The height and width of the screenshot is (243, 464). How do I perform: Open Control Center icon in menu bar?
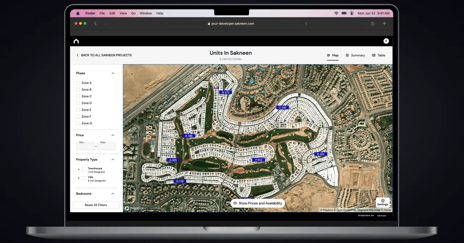point(352,13)
